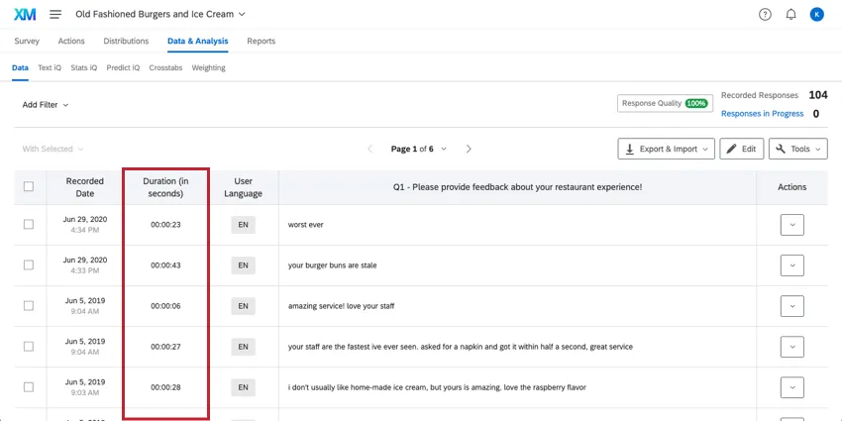The height and width of the screenshot is (421, 842).
Task: Open the Responses in Progress link
Action: [762, 114]
